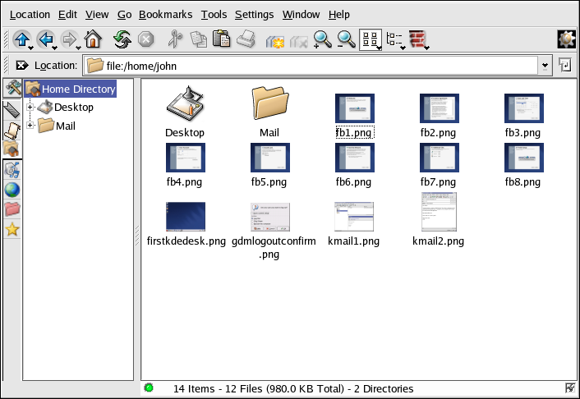
Task: Open the Bookmarks star sidebar panel
Action: 12,230
